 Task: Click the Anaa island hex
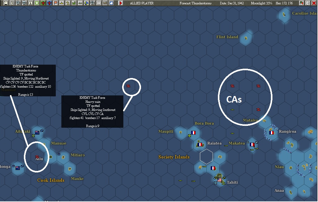click(291, 192)
